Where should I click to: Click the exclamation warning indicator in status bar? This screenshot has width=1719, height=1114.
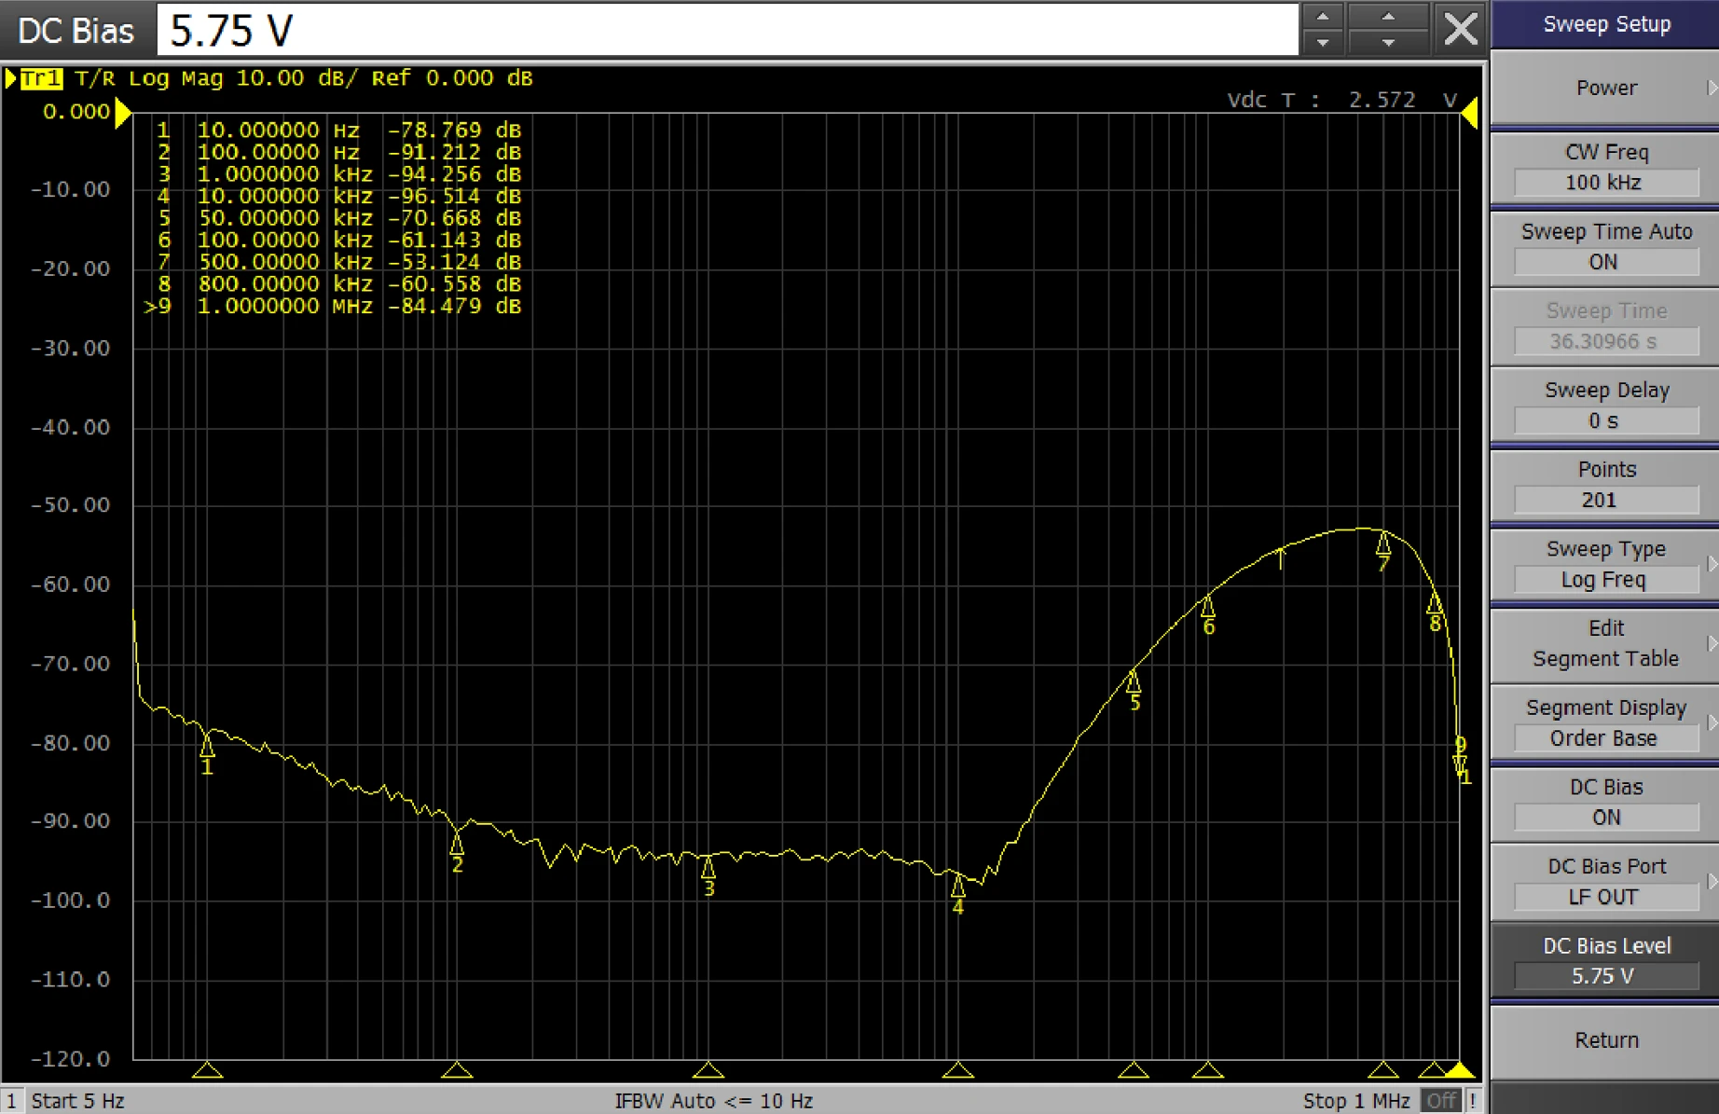click(x=1473, y=1101)
